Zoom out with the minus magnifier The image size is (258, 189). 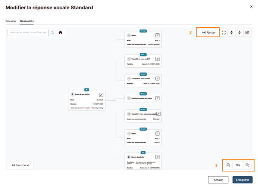[x=228, y=165]
